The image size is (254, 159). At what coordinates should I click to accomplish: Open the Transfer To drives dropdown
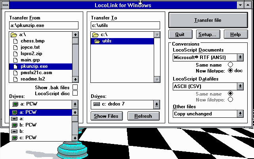click(x=157, y=104)
